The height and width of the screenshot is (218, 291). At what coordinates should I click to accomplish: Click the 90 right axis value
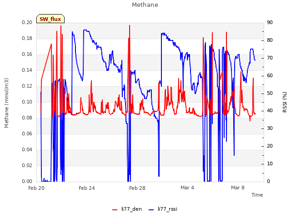[270, 23]
